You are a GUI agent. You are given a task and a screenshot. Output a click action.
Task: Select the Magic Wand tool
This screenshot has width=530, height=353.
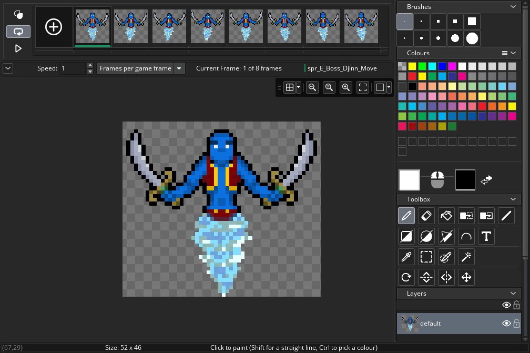[466, 257]
